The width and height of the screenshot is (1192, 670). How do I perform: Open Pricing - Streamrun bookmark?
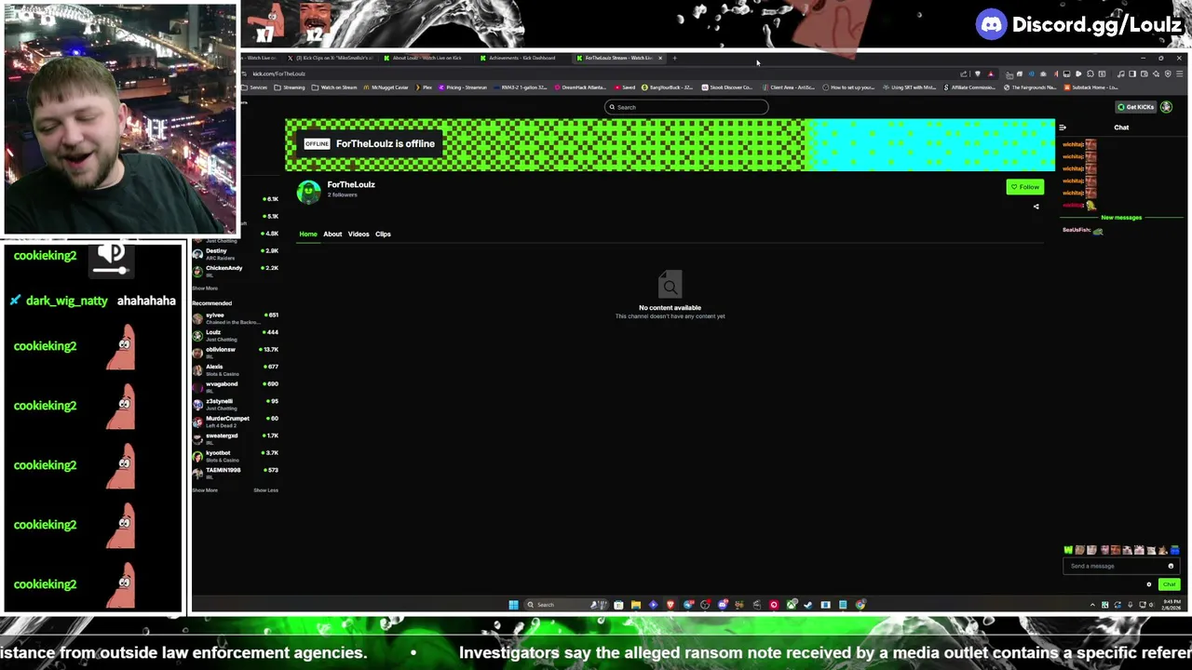463,87
